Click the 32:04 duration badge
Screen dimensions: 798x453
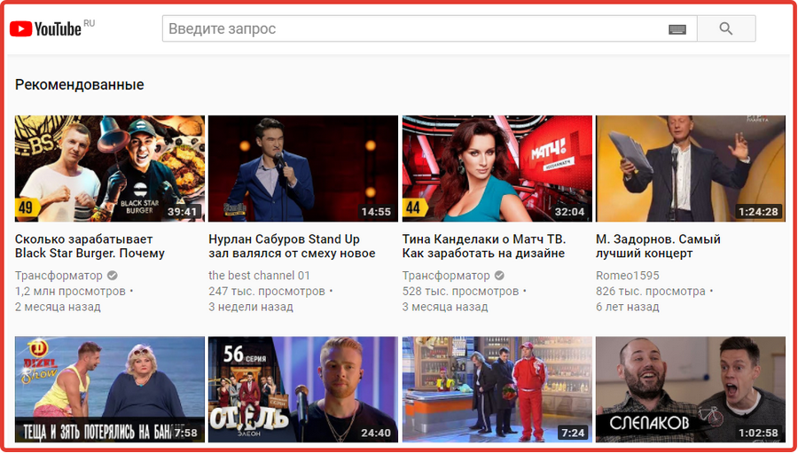pyautogui.click(x=569, y=212)
